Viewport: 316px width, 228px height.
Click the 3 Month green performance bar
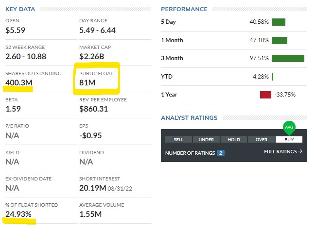[x=288, y=58]
